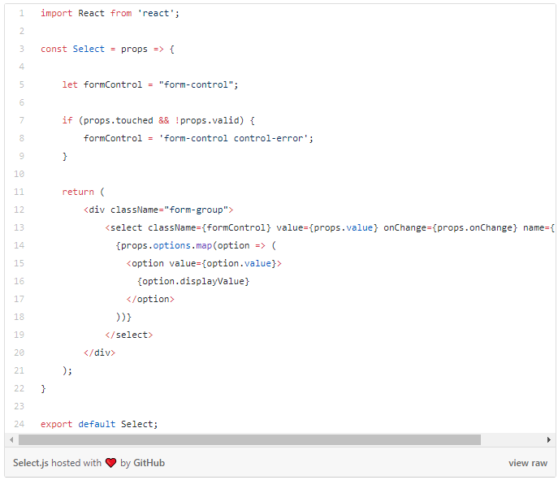
Task: Click '{option.displayValue}' text
Action: (193, 282)
